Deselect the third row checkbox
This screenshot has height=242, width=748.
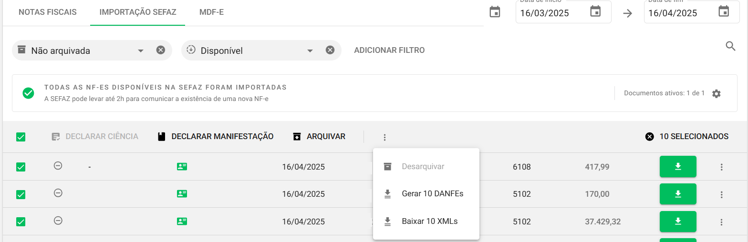[x=21, y=222]
